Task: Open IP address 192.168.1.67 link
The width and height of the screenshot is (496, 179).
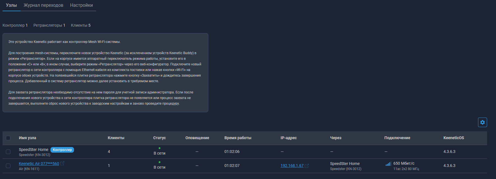Action: coord(292,166)
